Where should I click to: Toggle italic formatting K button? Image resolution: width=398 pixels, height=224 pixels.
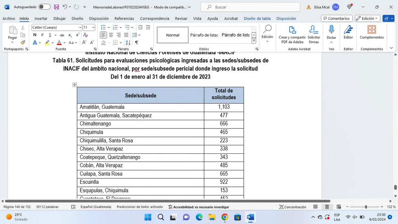[42, 35]
